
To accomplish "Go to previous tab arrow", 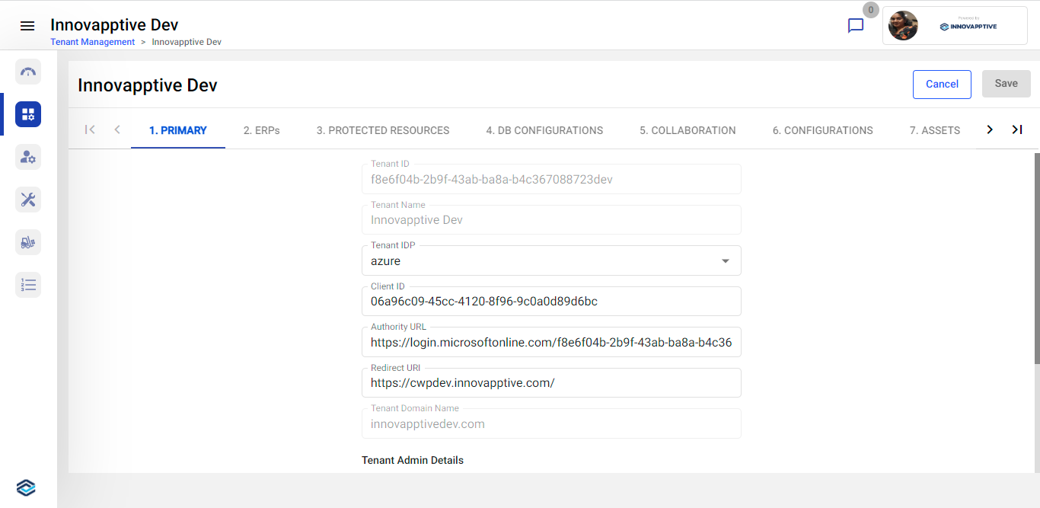I will [x=117, y=129].
